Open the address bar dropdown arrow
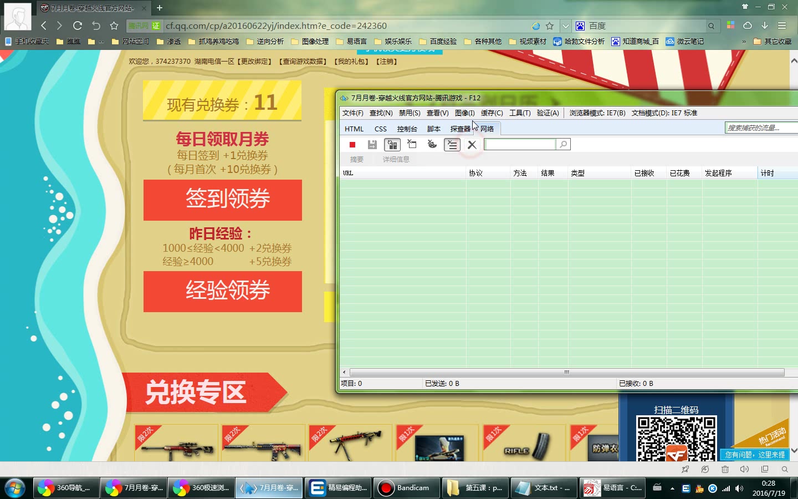The image size is (798, 499). click(565, 26)
